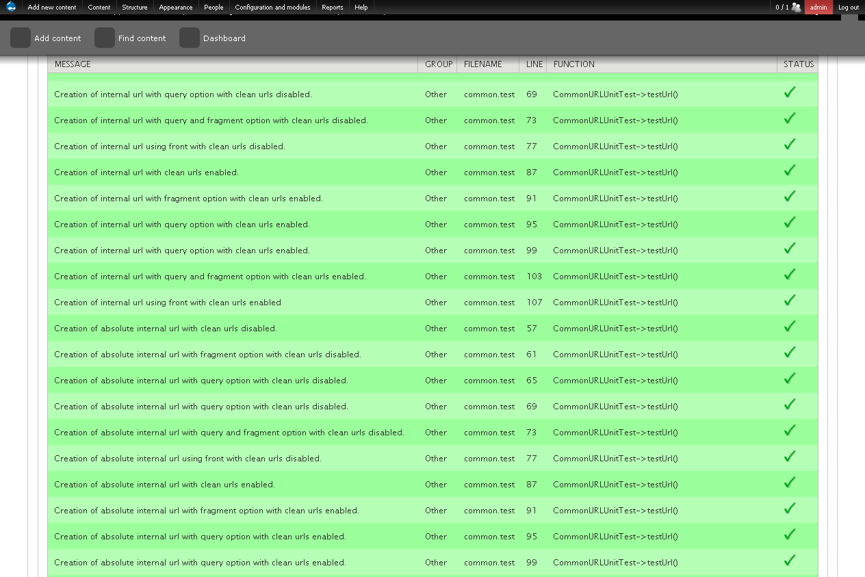Open the Reports menu
The image size is (865, 577).
pyautogui.click(x=333, y=8)
